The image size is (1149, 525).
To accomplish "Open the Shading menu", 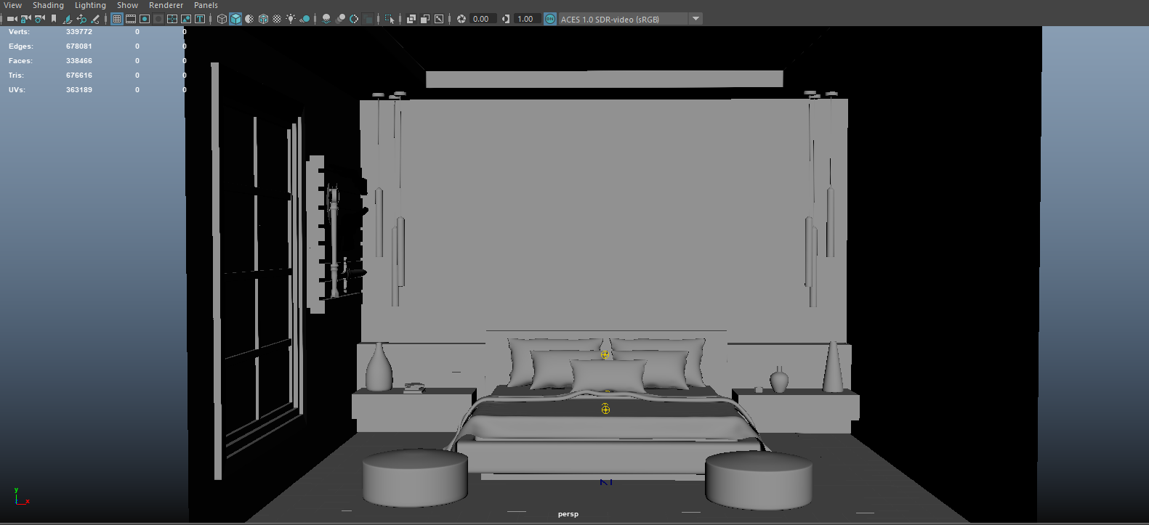I will coord(48,5).
